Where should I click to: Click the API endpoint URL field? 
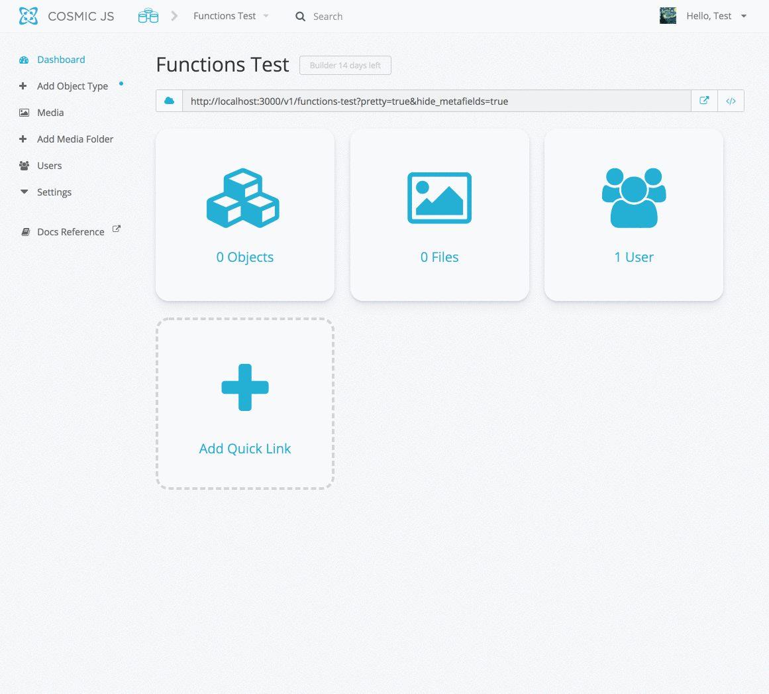436,101
